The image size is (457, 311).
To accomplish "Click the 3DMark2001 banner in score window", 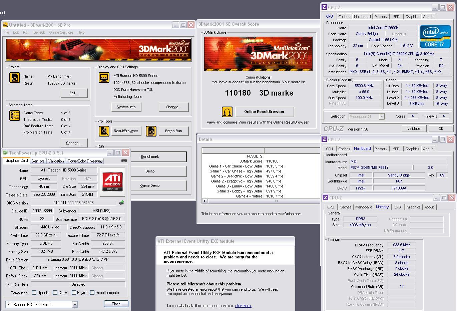I will click(x=258, y=54).
